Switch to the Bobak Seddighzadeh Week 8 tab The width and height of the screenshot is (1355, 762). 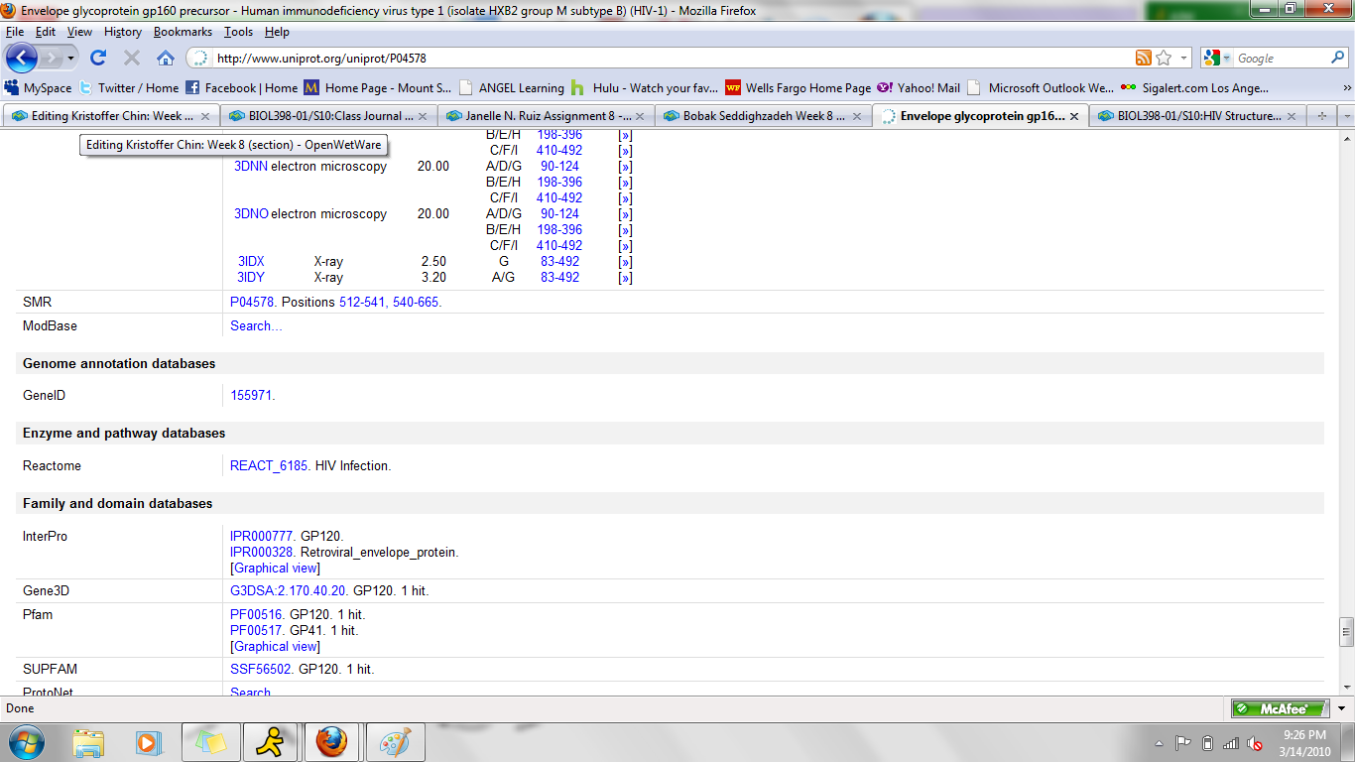tap(764, 116)
